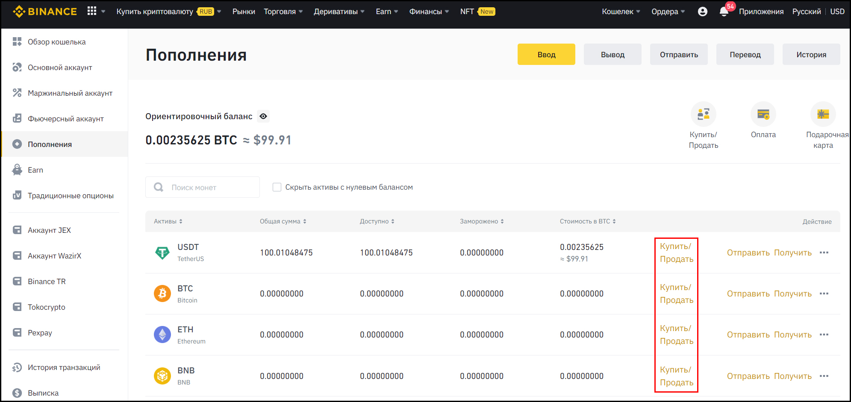The image size is (851, 402).
Task: Click the История button
Action: tap(811, 54)
